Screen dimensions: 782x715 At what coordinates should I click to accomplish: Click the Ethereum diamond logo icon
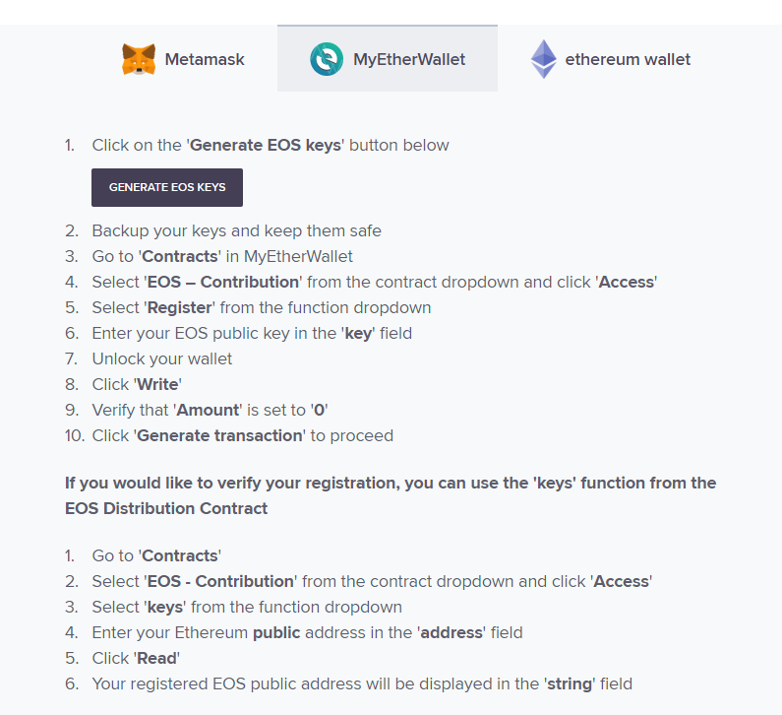tap(544, 59)
